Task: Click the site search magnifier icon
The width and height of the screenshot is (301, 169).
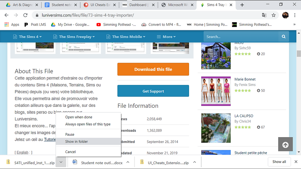Action: (x=284, y=37)
